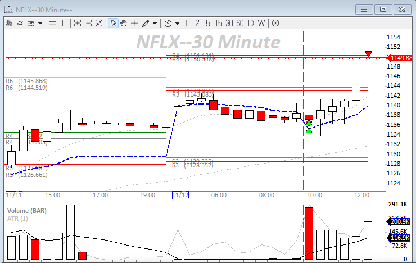The image size is (416, 263).
Task: Click the 1149.88 current price label
Action: click(x=400, y=58)
